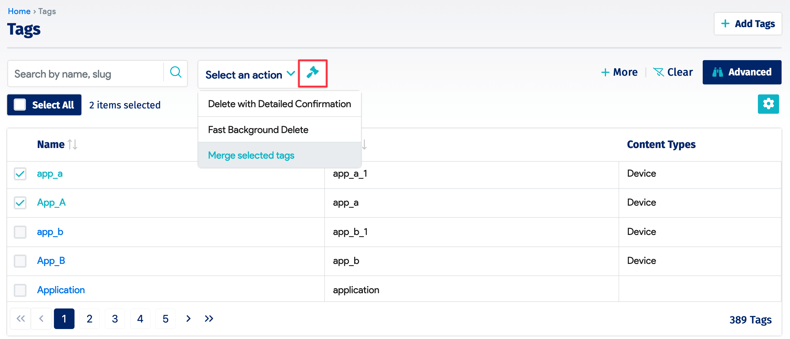Choose Fast Background Delete option
The image size is (790, 339).
tap(258, 130)
